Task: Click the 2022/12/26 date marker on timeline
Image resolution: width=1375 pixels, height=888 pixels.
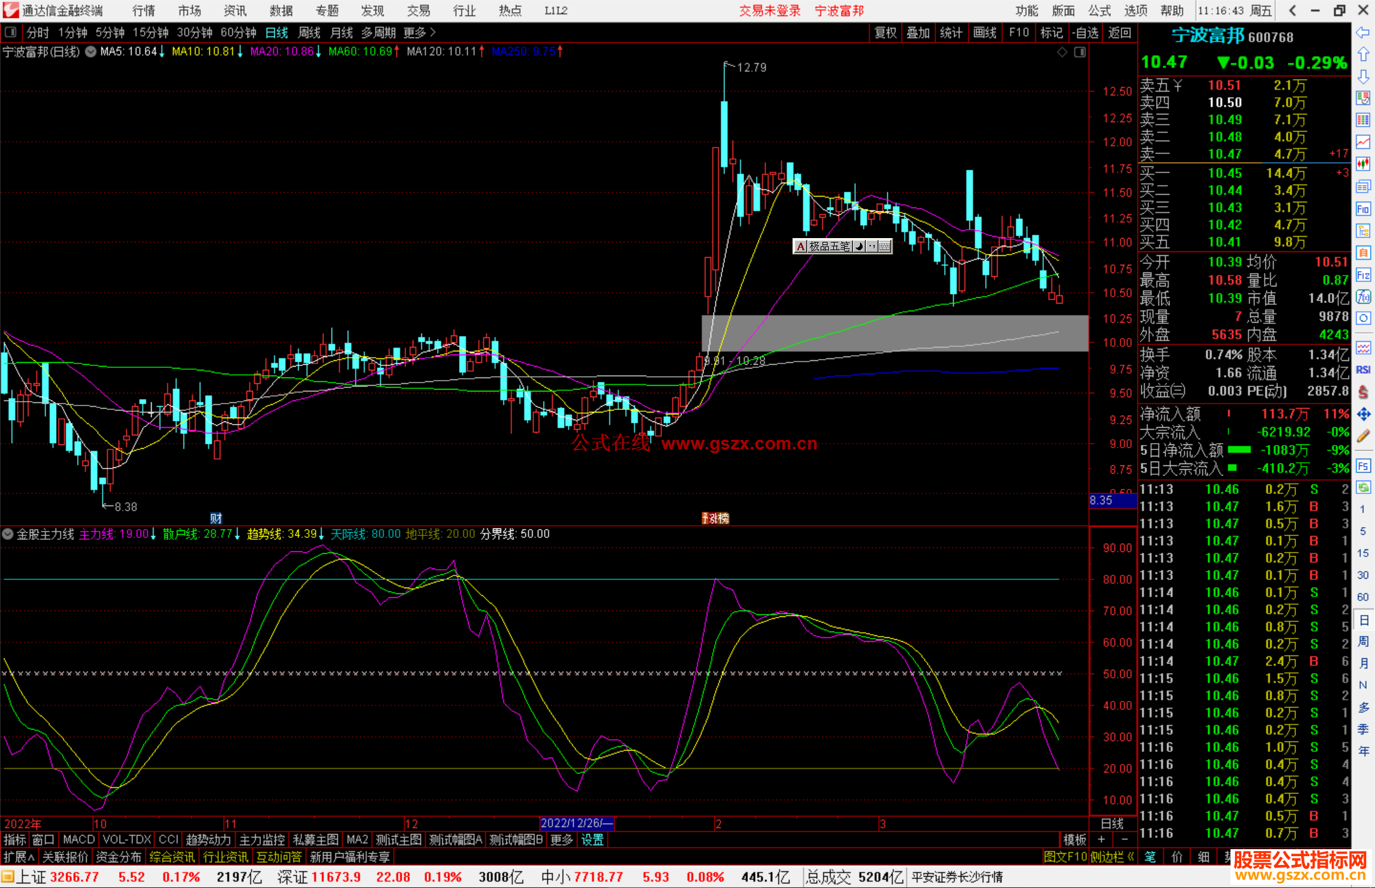Action: tap(576, 823)
